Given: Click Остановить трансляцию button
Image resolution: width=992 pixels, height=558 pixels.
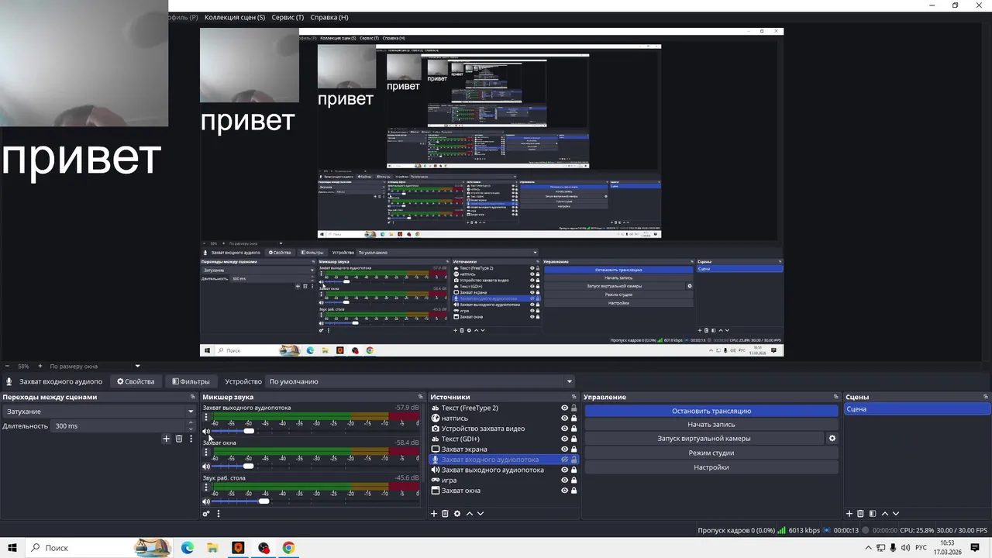Looking at the screenshot, I should pos(711,411).
